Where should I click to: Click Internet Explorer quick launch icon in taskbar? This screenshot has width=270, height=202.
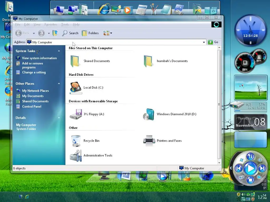tap(27, 196)
